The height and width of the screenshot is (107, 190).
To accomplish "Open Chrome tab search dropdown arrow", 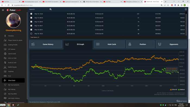I will point(174,2).
